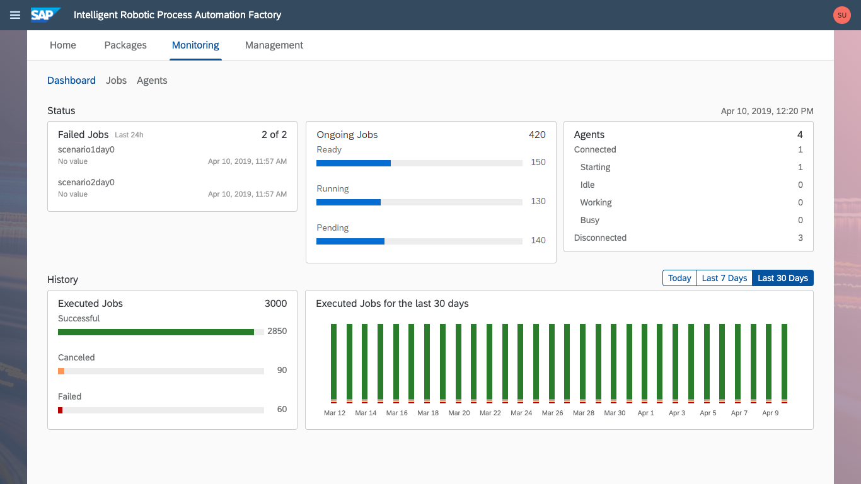Open the Agents sub-tab
Screen dimensions: 861x484
(152, 81)
